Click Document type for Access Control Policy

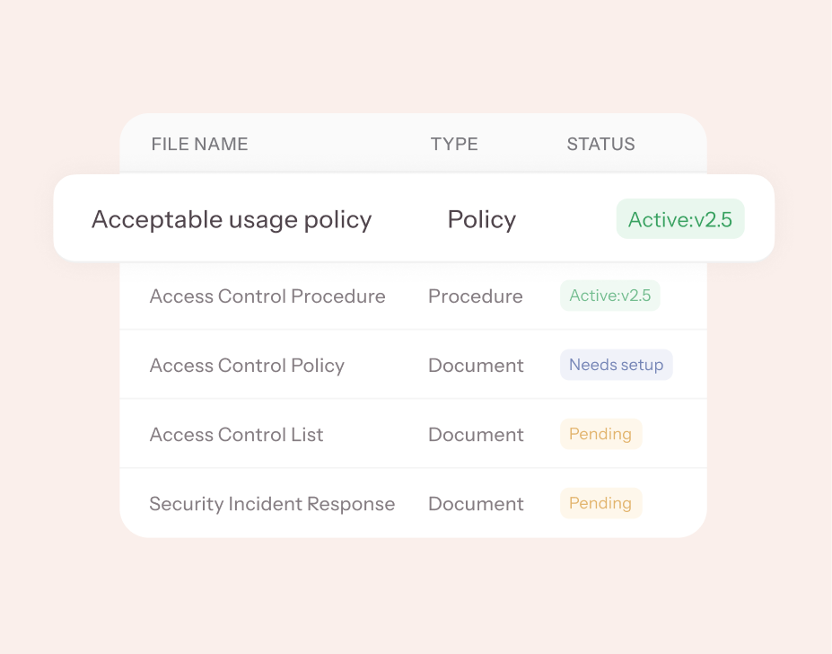point(476,366)
